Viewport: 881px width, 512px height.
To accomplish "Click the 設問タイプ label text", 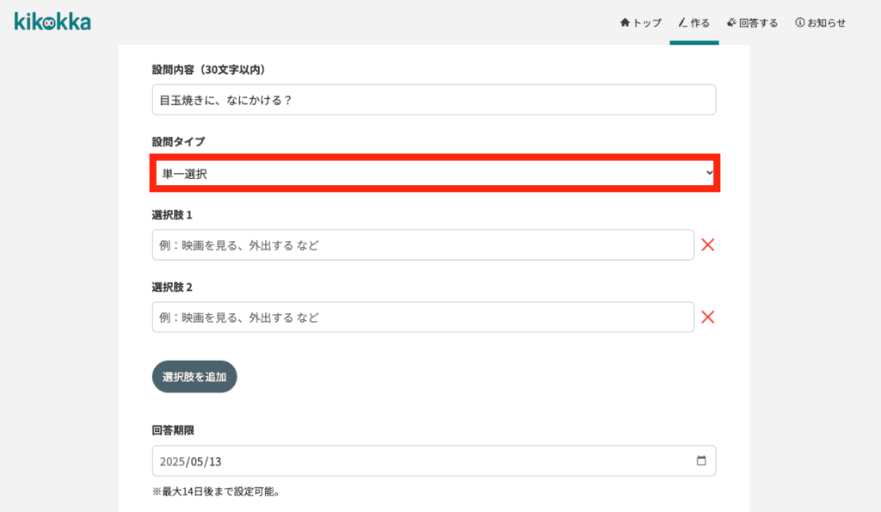I will pyautogui.click(x=178, y=142).
